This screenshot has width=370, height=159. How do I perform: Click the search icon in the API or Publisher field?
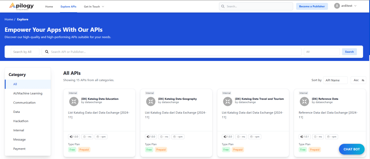(x=47, y=52)
